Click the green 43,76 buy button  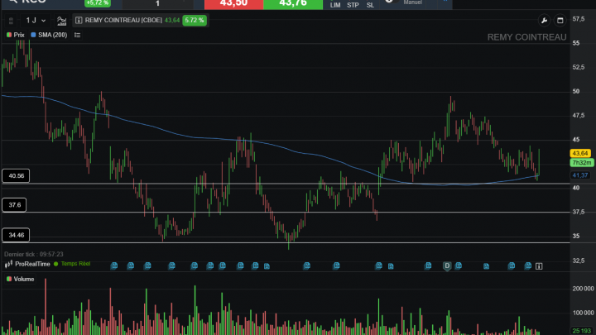(x=293, y=5)
